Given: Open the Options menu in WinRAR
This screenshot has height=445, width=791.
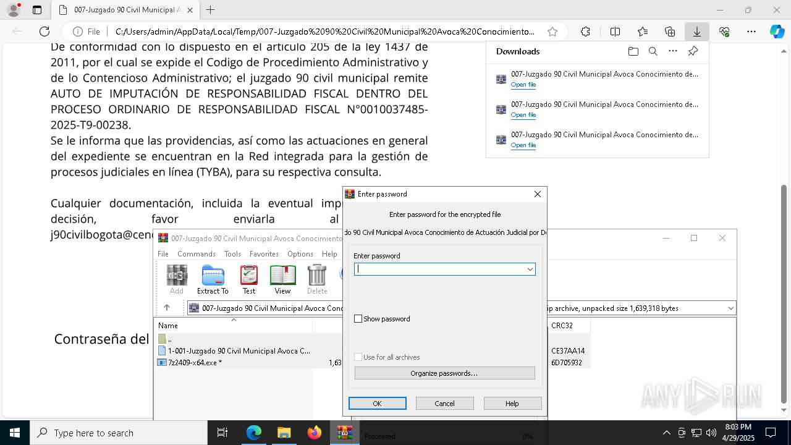Looking at the screenshot, I should click(300, 254).
